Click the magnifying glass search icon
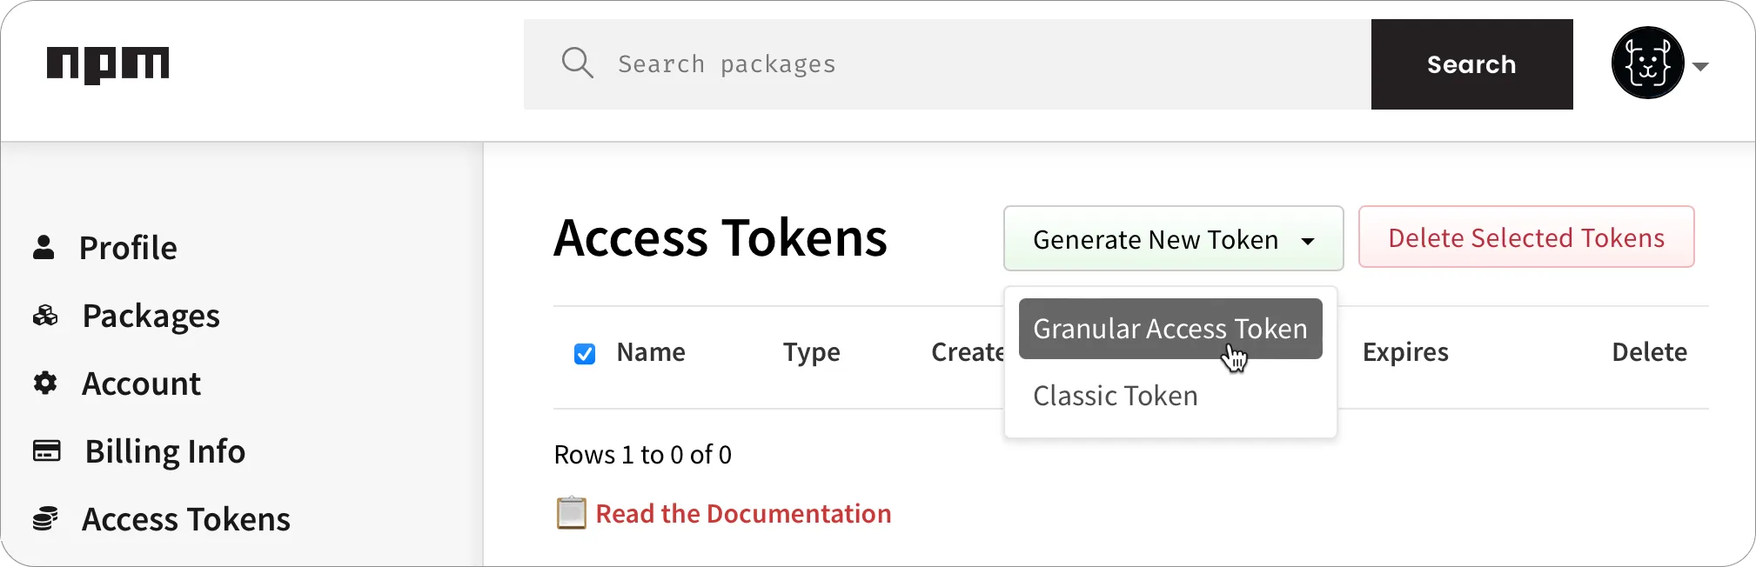 coord(577,63)
